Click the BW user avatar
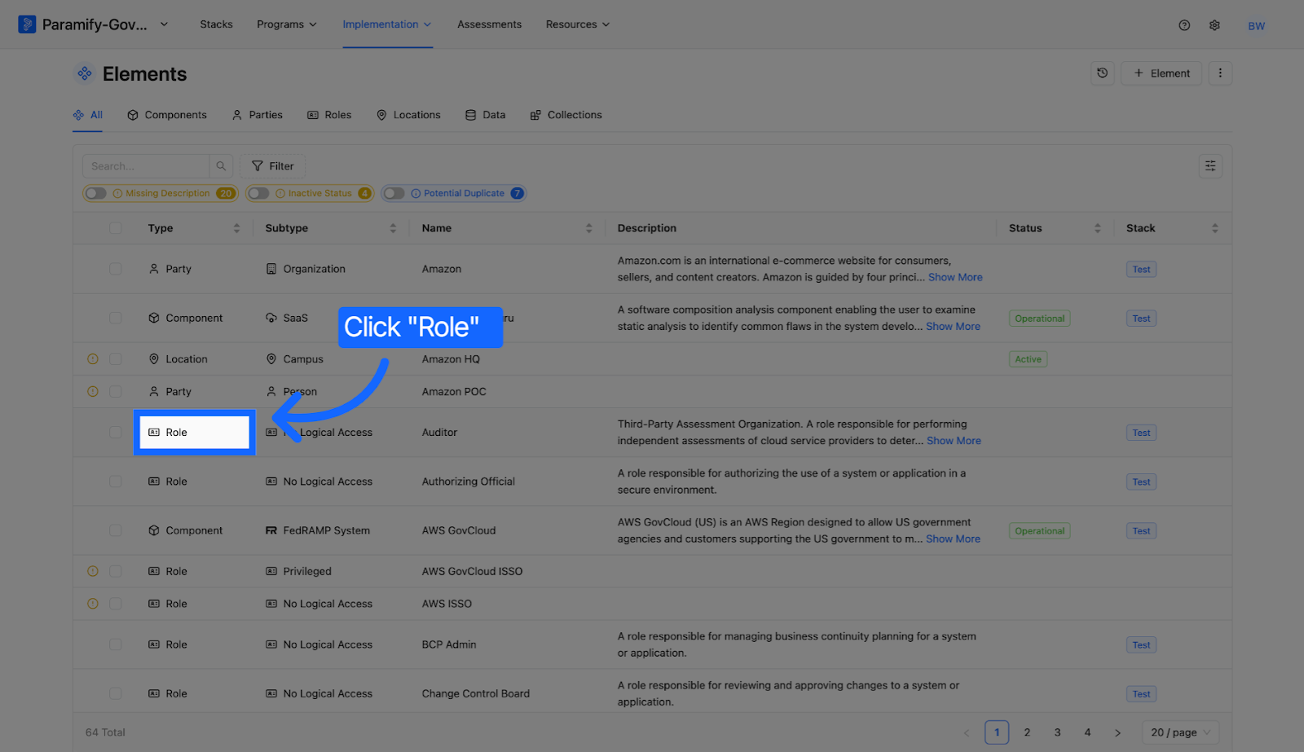This screenshot has width=1304, height=752. point(1257,26)
